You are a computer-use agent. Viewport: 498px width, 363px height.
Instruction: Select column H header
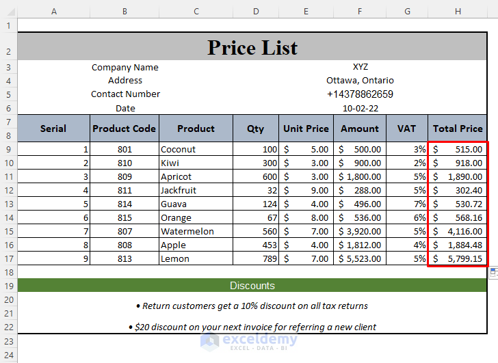[458, 11]
